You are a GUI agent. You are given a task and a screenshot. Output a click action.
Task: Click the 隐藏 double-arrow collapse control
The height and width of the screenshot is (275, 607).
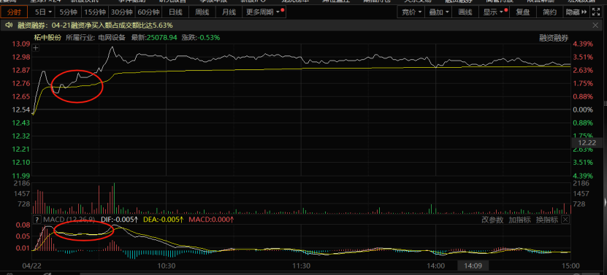(x=576, y=12)
